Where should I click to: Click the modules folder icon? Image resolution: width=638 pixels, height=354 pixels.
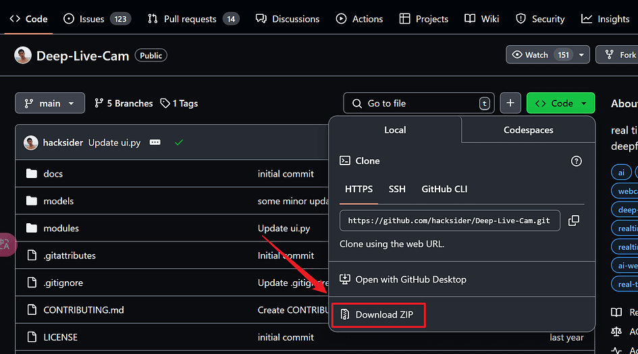pos(31,228)
